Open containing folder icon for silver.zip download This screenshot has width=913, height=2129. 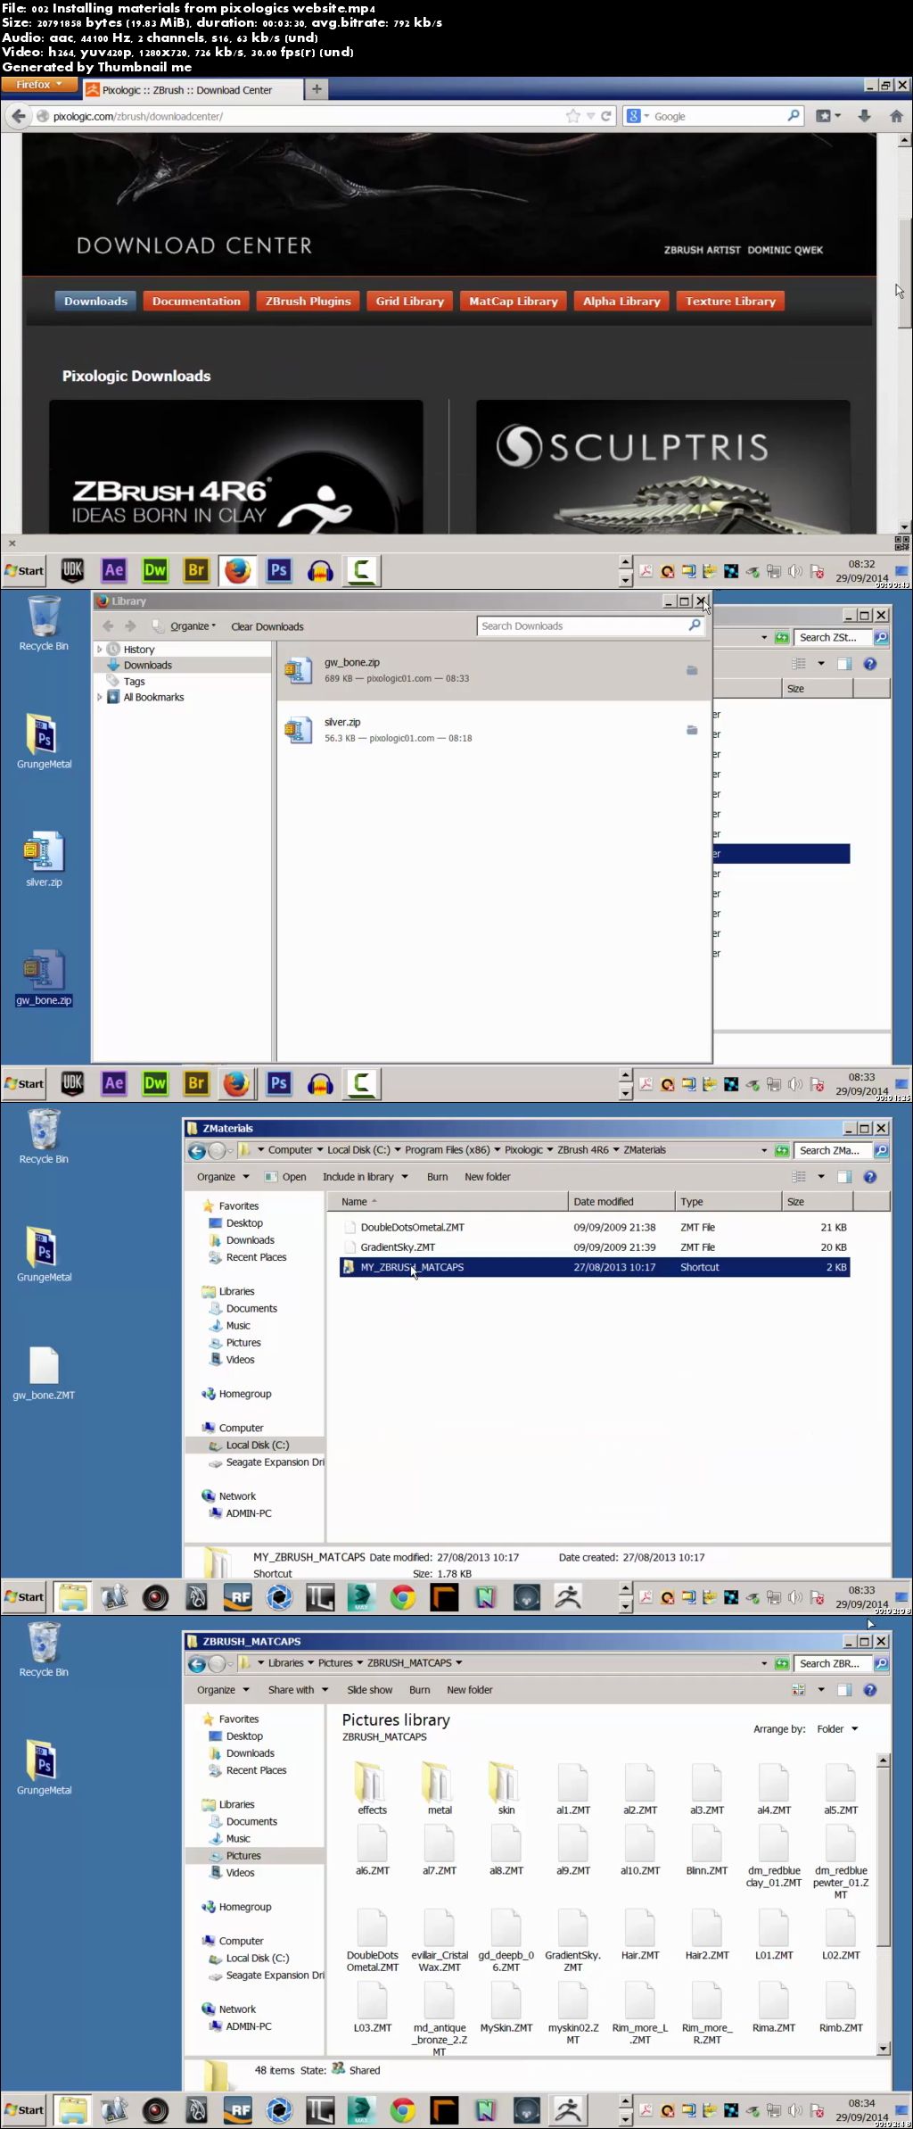tap(692, 730)
